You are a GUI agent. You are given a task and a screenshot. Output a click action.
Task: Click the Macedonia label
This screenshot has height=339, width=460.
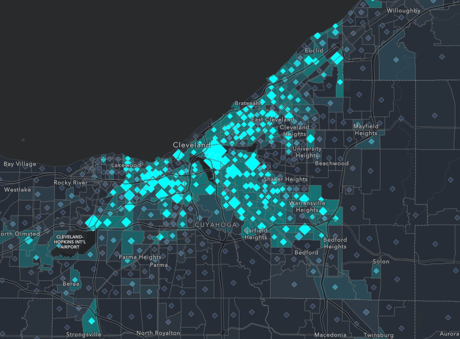330,334
